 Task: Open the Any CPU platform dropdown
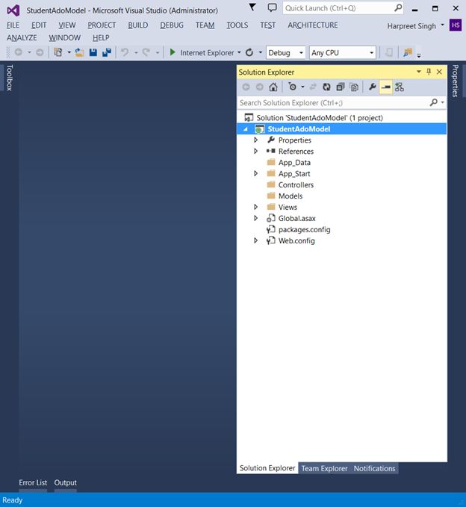pos(343,52)
